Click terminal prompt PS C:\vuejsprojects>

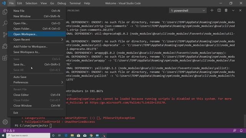pos(32,125)
